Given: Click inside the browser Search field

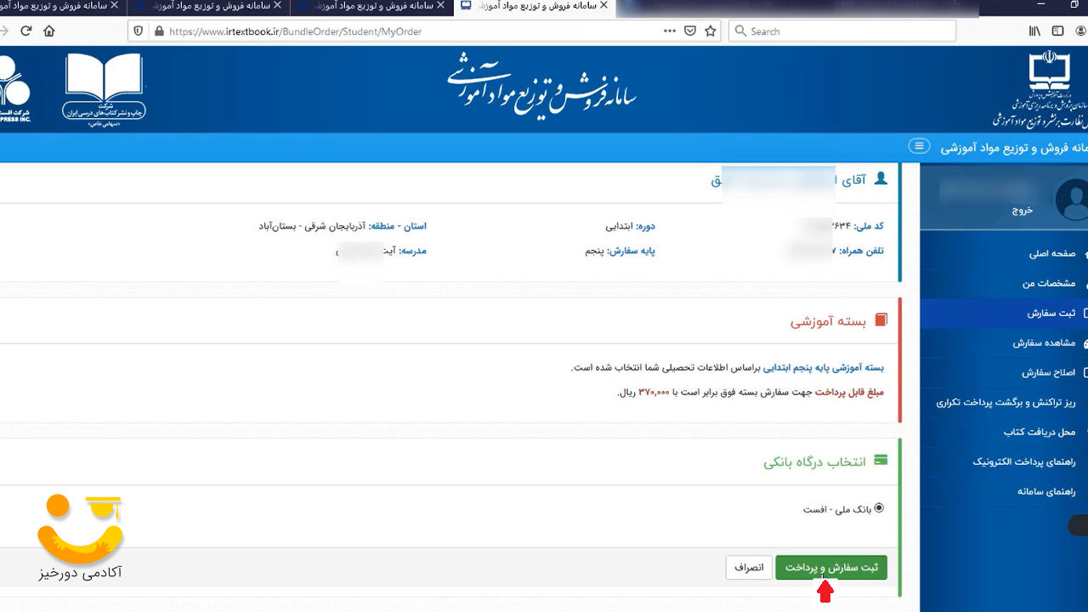Looking at the screenshot, I should click(x=841, y=31).
